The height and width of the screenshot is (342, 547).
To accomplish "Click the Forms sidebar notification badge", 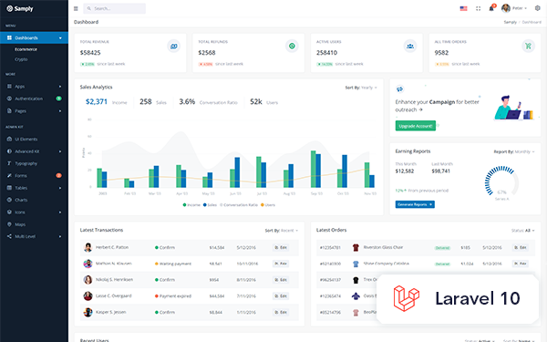I will (x=58, y=175).
